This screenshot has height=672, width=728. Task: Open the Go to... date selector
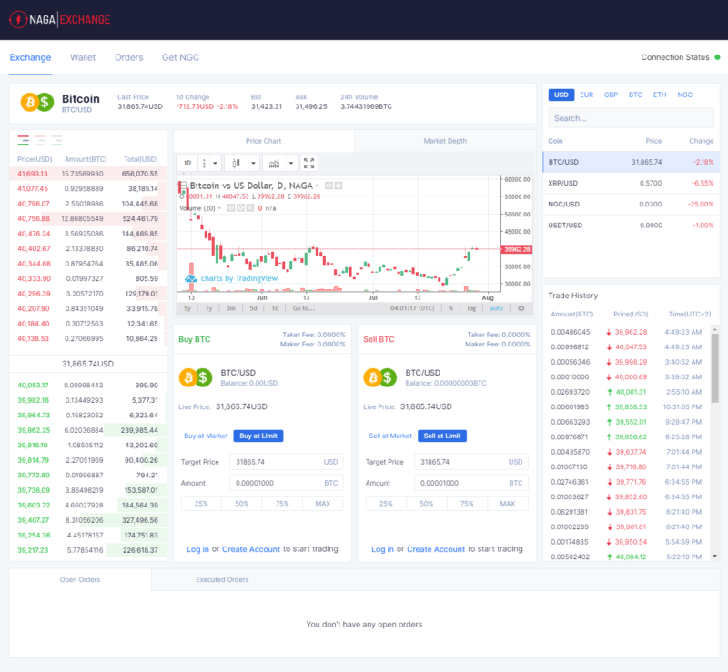coord(304,308)
